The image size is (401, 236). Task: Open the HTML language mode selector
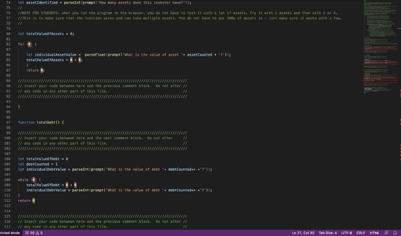374,232
